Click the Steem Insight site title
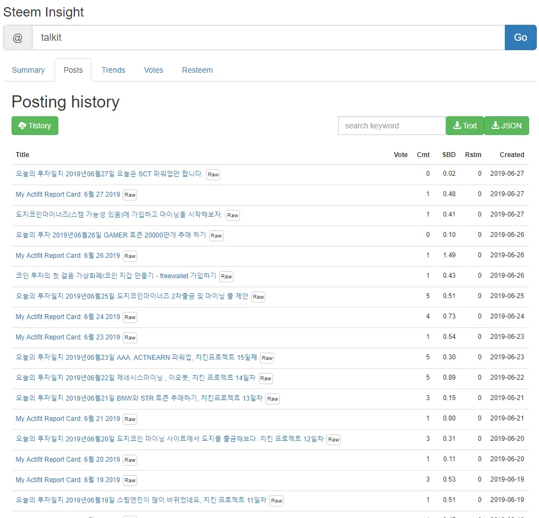Image resolution: width=539 pixels, height=518 pixels. (x=43, y=12)
